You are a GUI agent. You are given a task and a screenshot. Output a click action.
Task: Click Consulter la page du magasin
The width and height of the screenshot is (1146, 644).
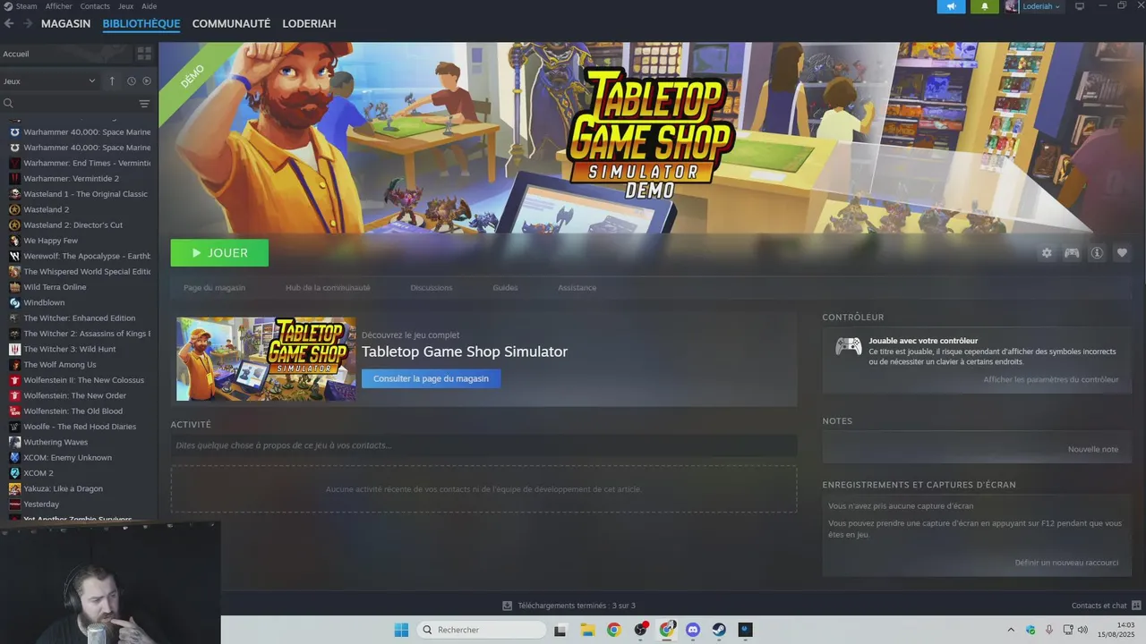pos(431,378)
